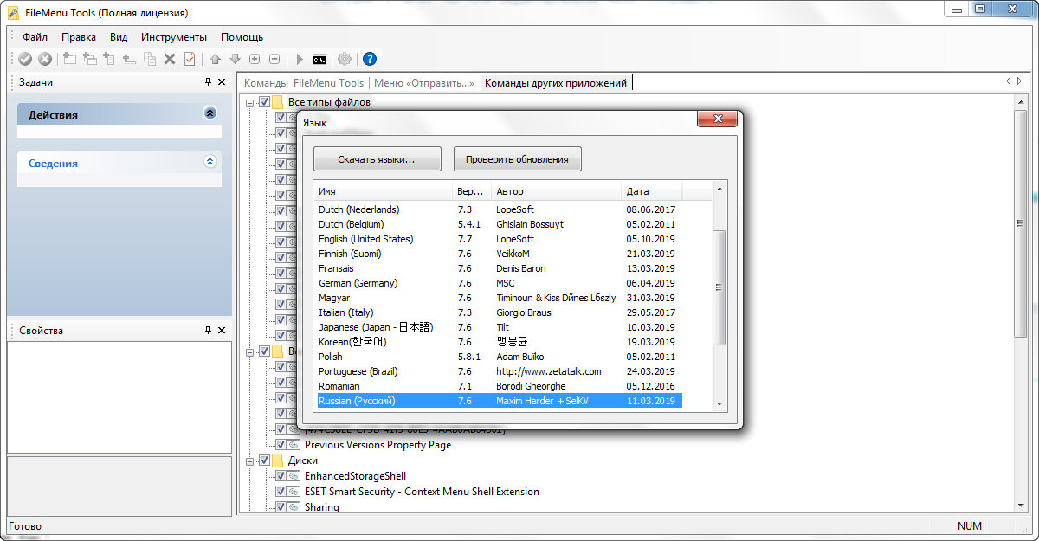Collapse the Действия section chevron
The width and height of the screenshot is (1039, 541).
(210, 113)
